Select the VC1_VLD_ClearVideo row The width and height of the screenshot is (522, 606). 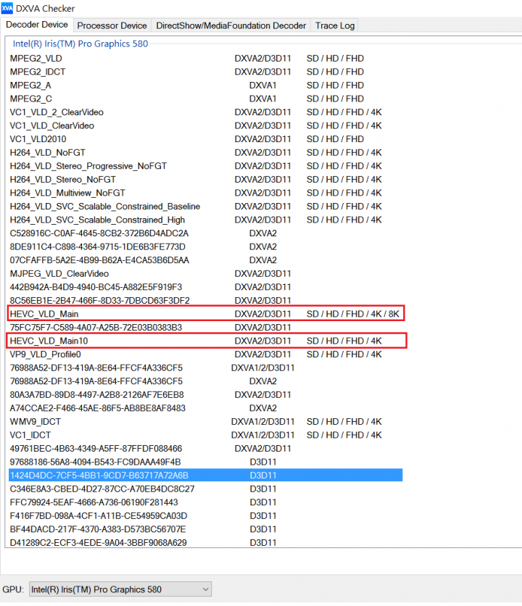tap(206, 126)
